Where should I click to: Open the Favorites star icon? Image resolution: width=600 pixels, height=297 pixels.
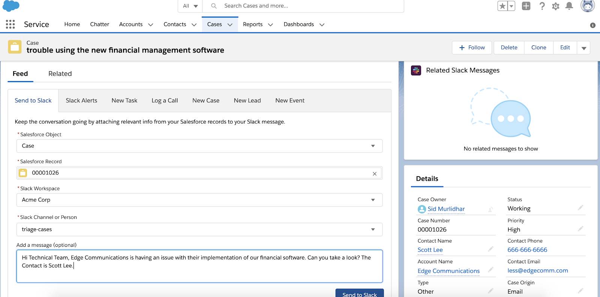pos(502,6)
